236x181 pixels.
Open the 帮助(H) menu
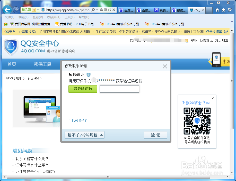point(84,17)
